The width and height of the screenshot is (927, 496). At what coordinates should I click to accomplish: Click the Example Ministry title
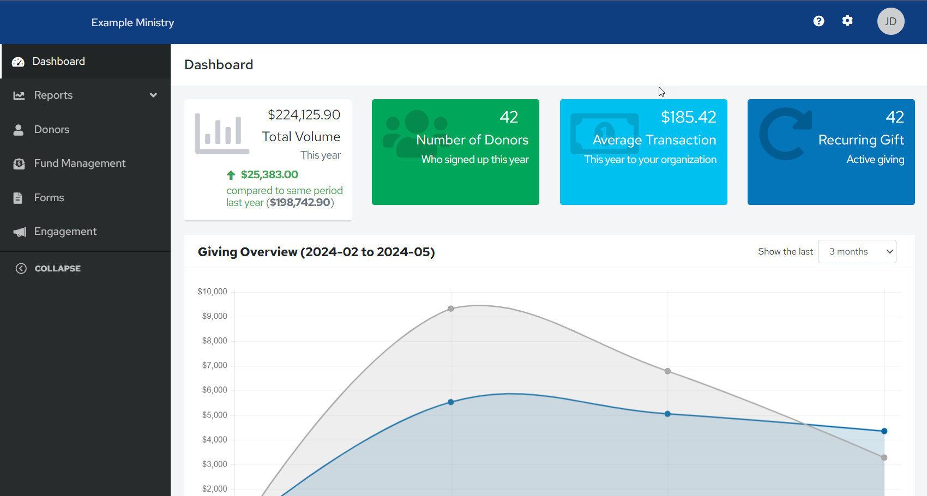[x=133, y=22]
